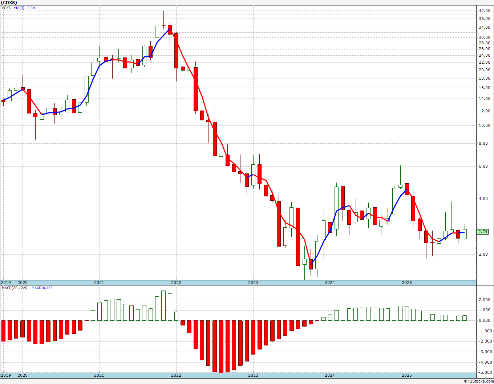Select the CDXS legend label

coord(5,8)
